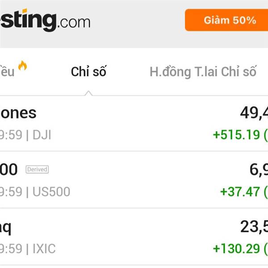
Task: Click the pointer arrow beneath Chỉ số tab
Action: (88, 93)
